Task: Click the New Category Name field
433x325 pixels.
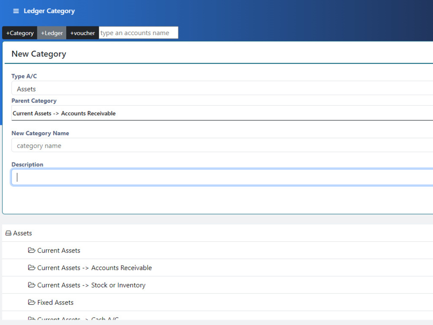Action: [222, 145]
